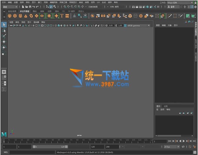Go to end of playback range
198x155 pixels.
(x=194, y=141)
